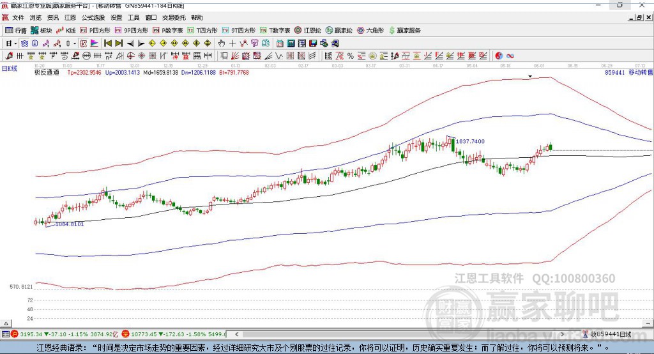Open the 交易委托 menu
Screen dimensions: 654x354
174,17
